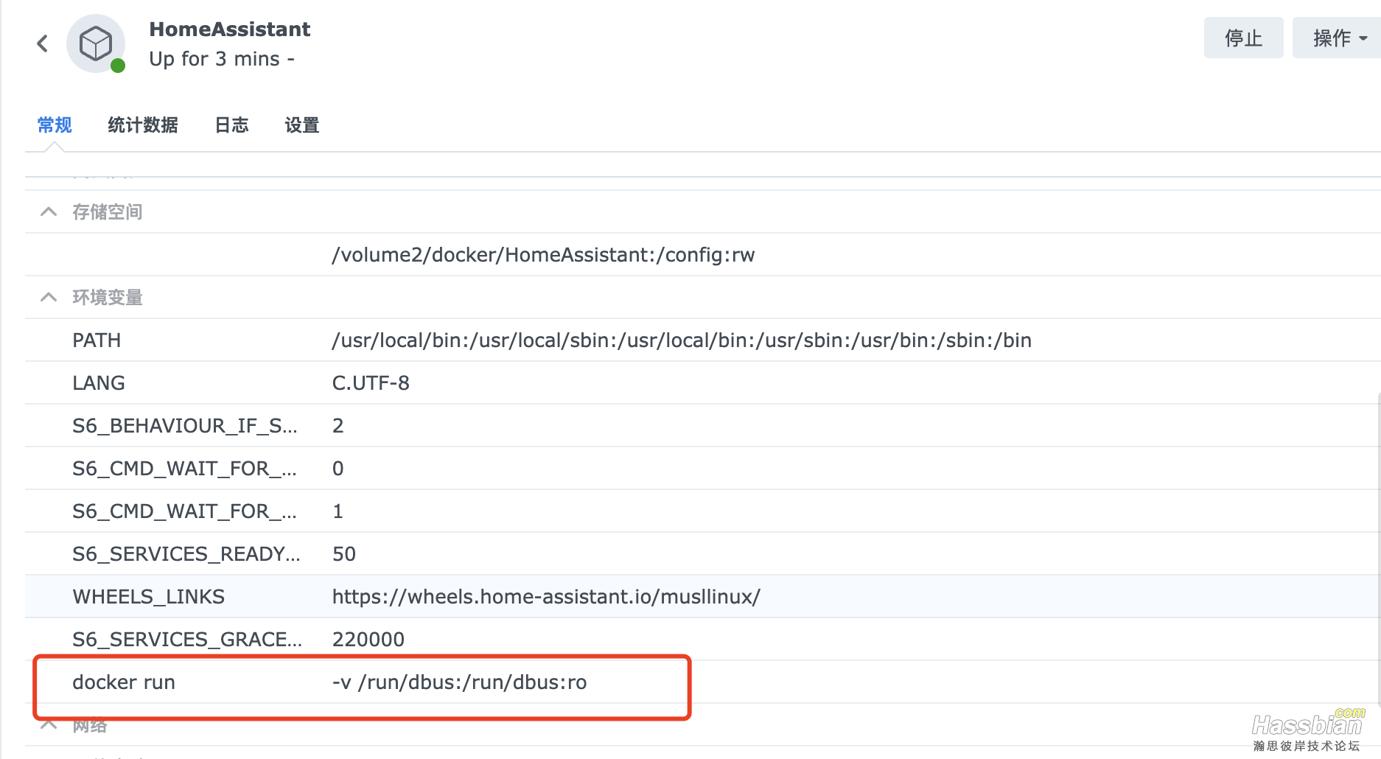
Task: Select the S6_CMD_WAIT_FOR_... row with value 1
Action: pos(702,511)
